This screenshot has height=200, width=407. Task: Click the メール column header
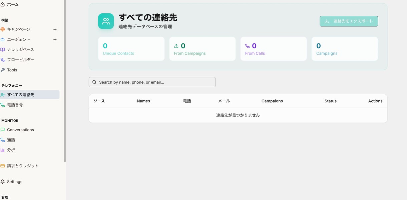(224, 101)
